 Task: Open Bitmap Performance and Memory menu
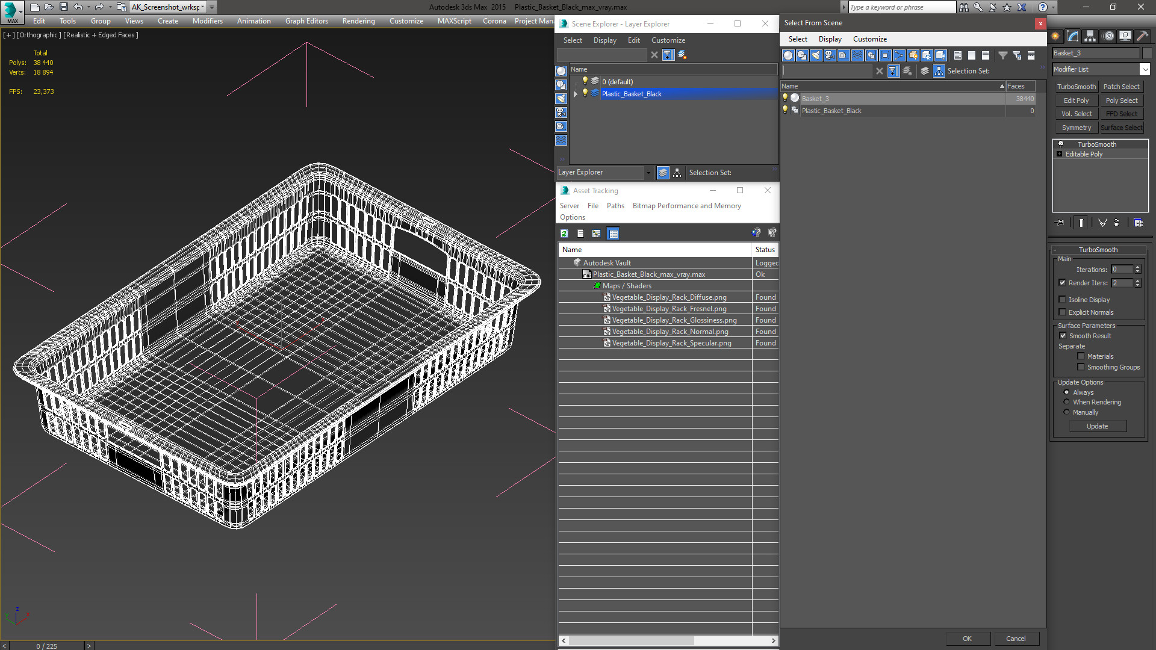686,206
